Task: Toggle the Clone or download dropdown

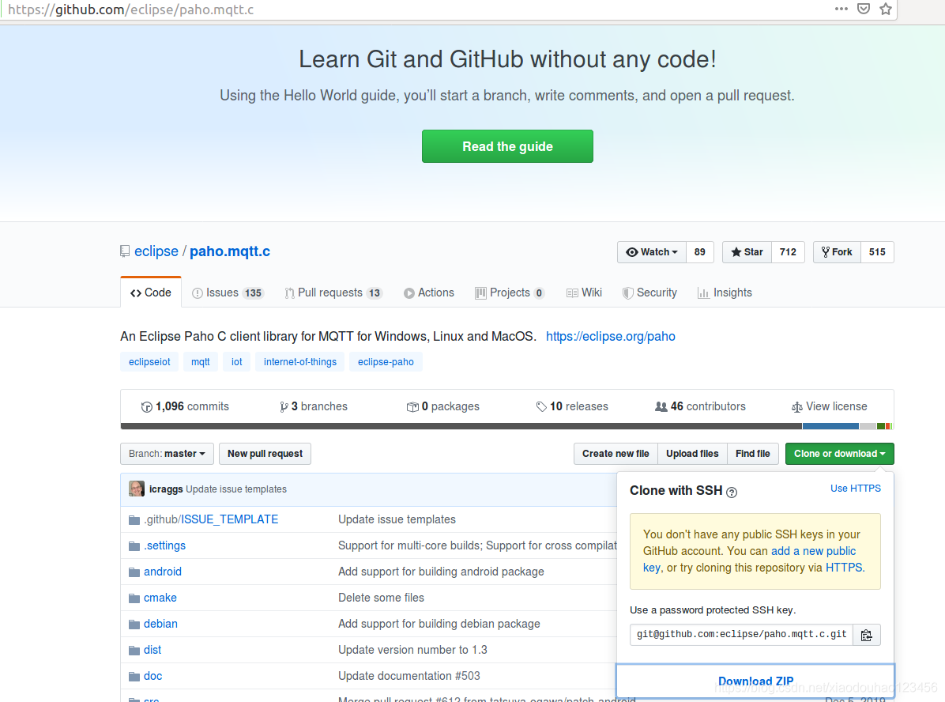Action: click(840, 454)
